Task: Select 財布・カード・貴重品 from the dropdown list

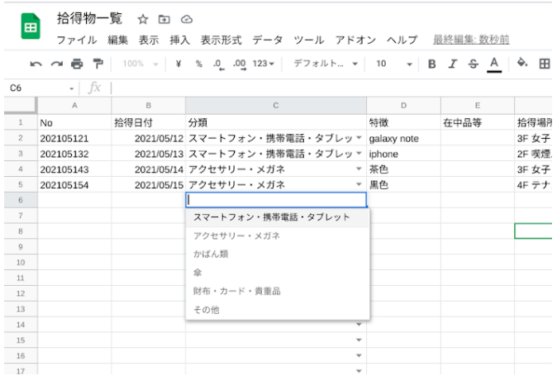Action: 277,291
